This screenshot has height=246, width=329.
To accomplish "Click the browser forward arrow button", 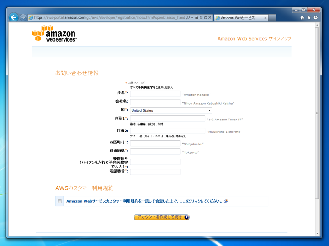I will click(23, 17).
